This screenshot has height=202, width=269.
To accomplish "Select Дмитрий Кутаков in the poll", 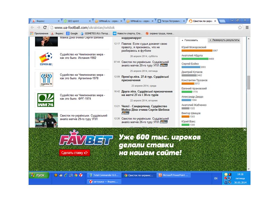I will (192, 72).
